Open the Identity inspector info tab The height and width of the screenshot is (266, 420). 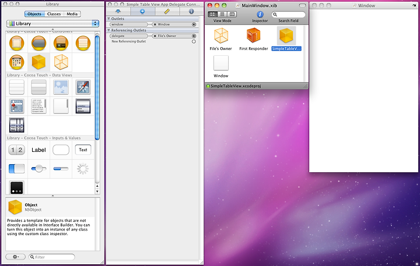point(191,11)
